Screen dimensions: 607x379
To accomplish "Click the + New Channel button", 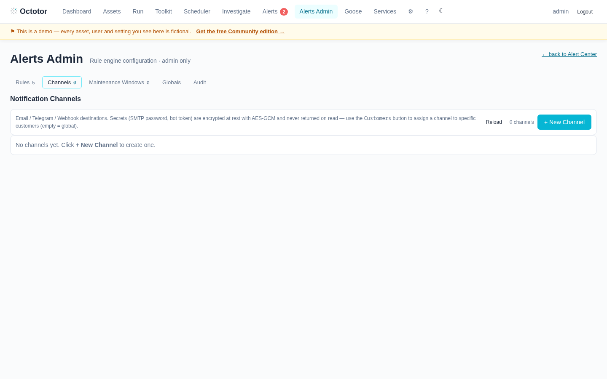I will [x=564, y=122].
